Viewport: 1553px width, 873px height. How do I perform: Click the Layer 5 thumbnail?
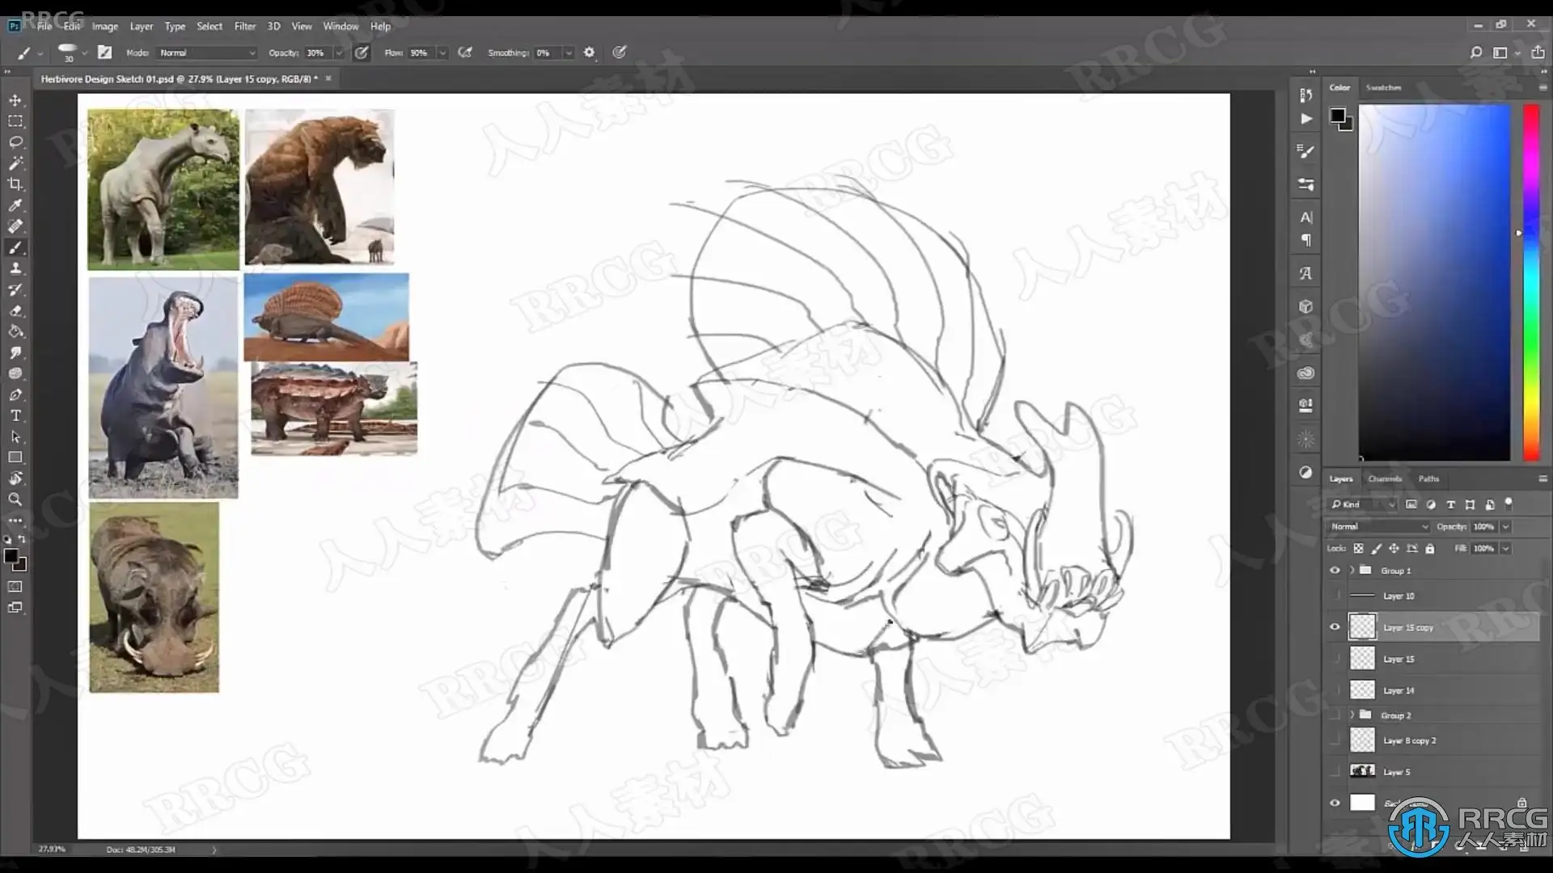coord(1362,771)
